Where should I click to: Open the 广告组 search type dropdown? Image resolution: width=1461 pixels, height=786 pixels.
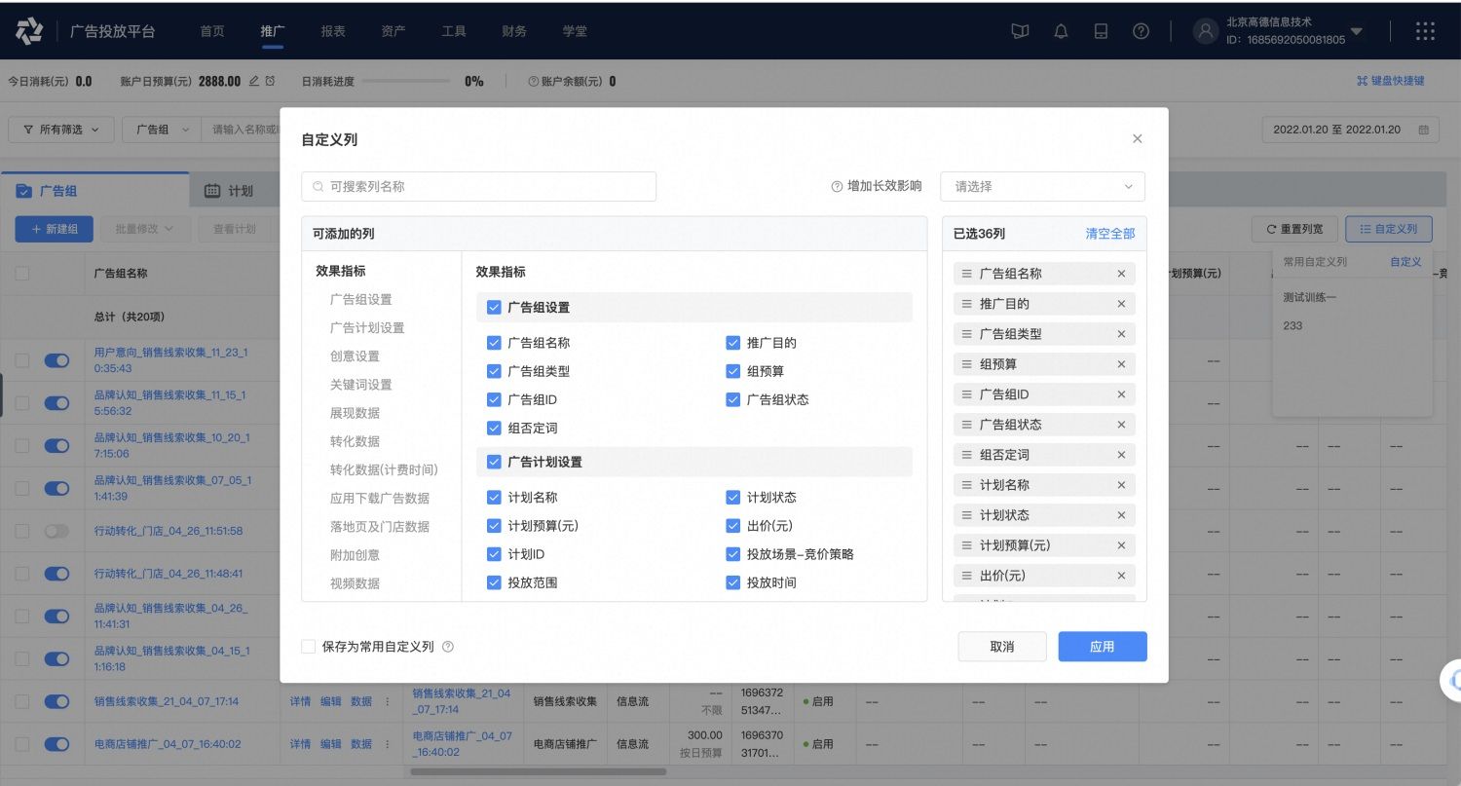coord(161,130)
